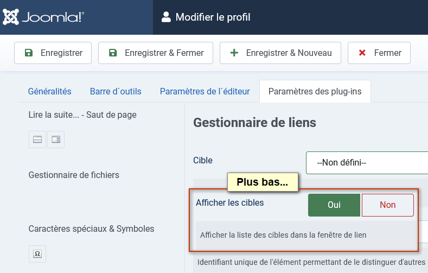428x273 pixels.
Task: Click the user profile icon beside Modifier le profil
Action: click(166, 17)
